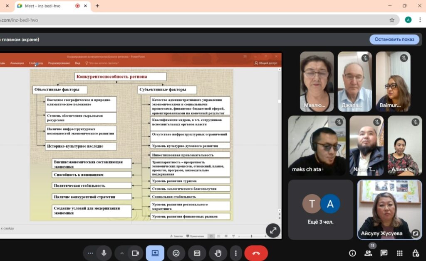The height and width of the screenshot is (261, 426).
Task: Expand audio settings beside the microphone
Action: click(90, 253)
